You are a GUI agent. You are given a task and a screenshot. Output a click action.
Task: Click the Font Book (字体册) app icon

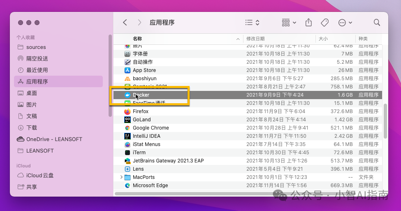click(x=127, y=54)
